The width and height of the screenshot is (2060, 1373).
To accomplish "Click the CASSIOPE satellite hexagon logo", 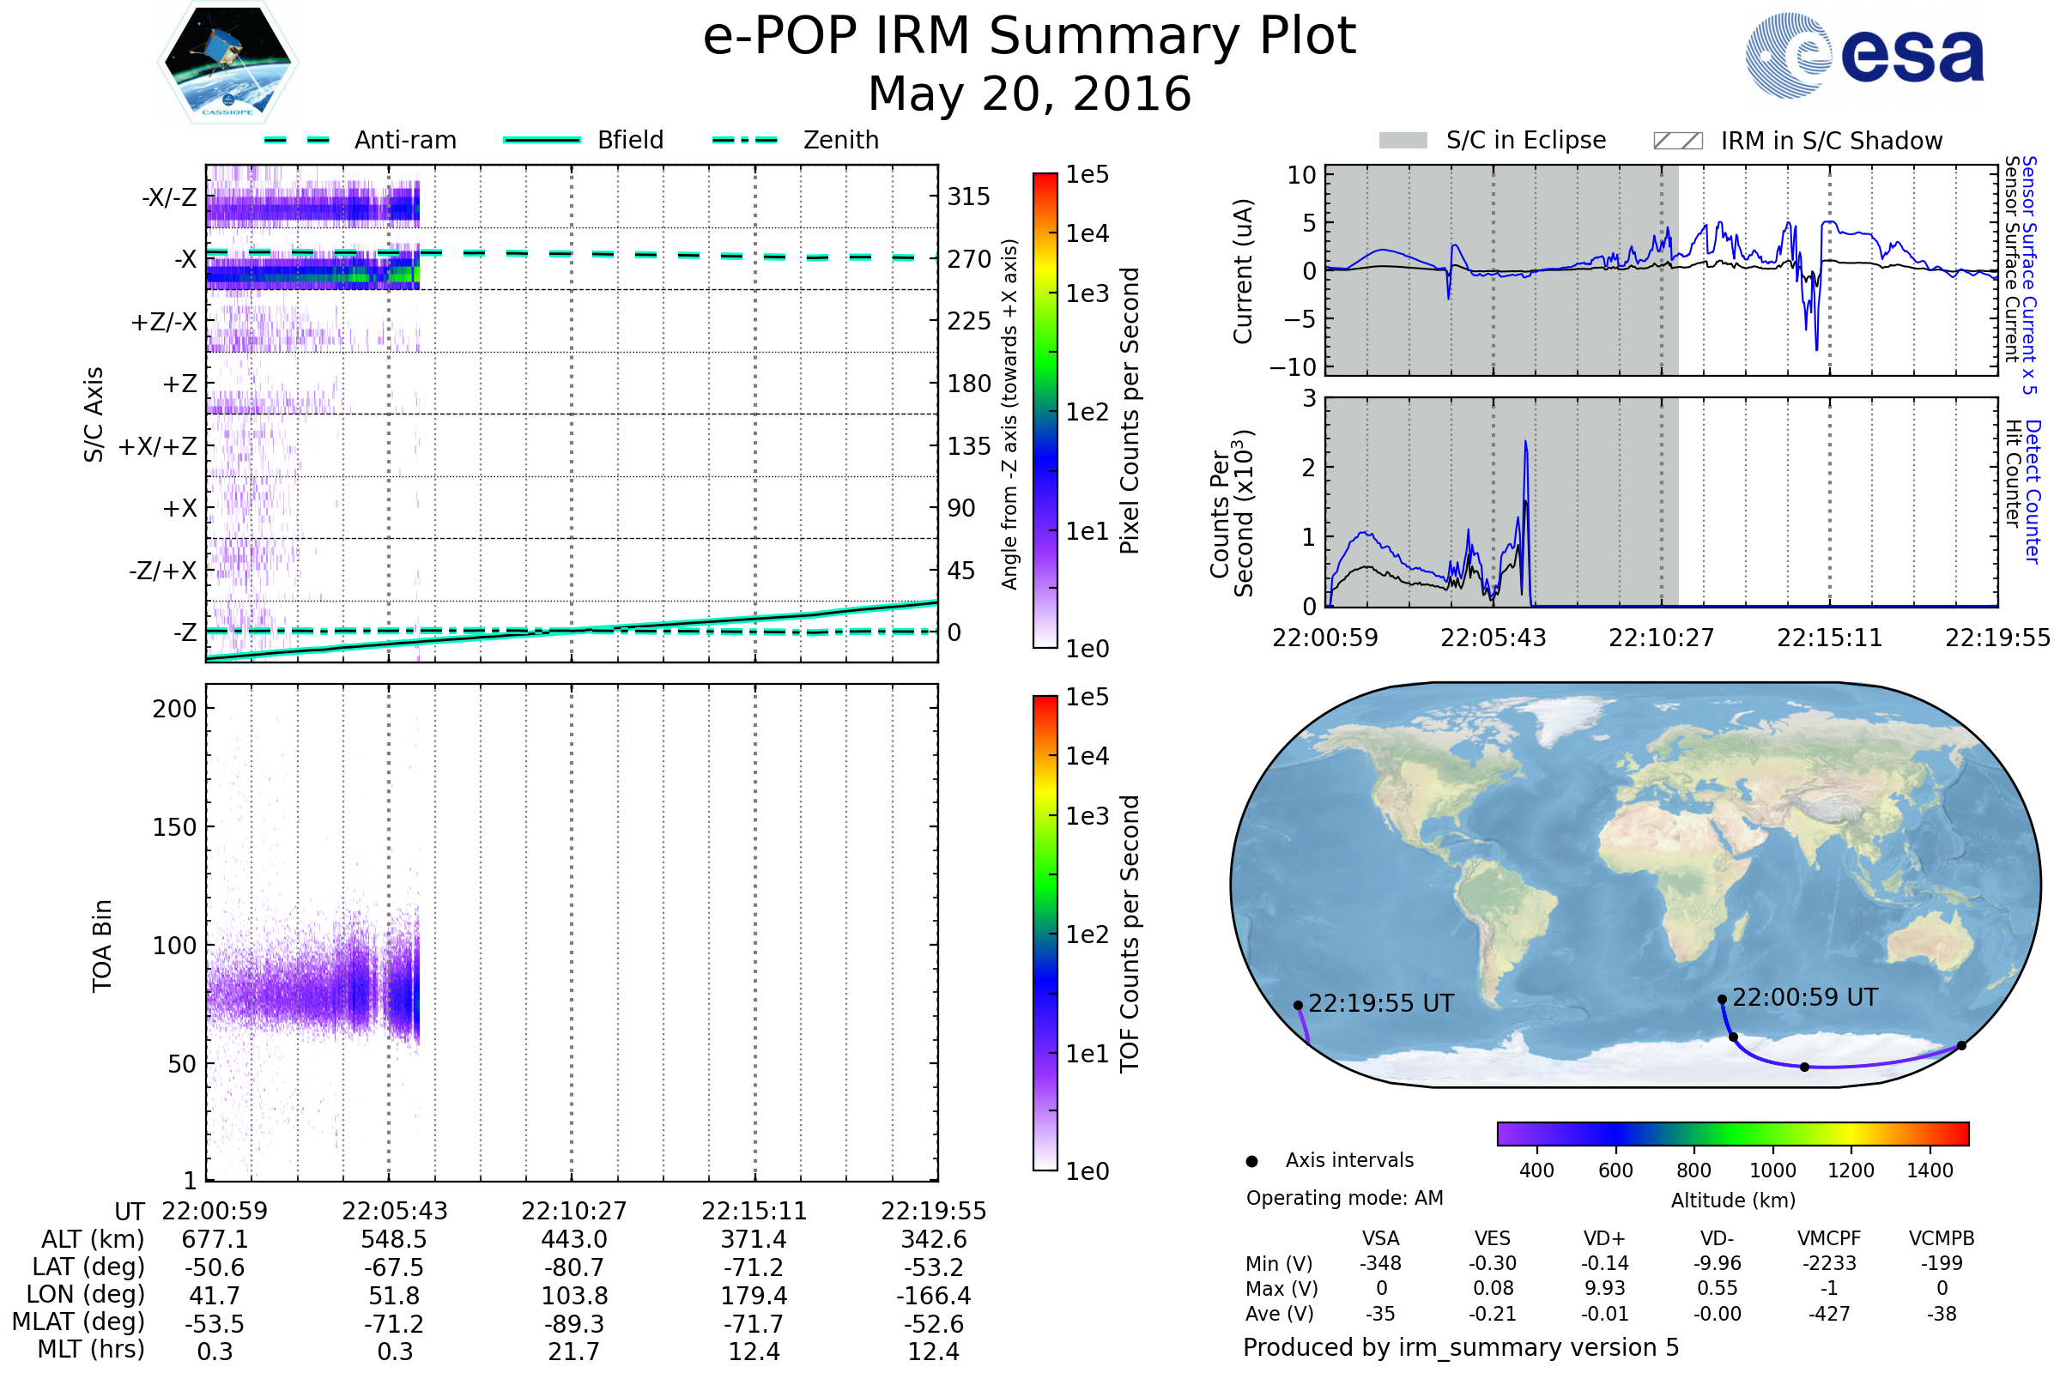I will coord(227,63).
